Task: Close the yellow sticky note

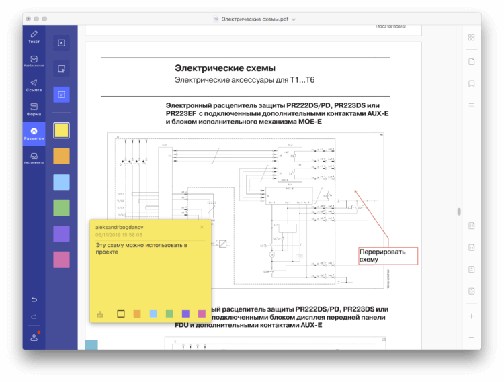Action: point(202,227)
